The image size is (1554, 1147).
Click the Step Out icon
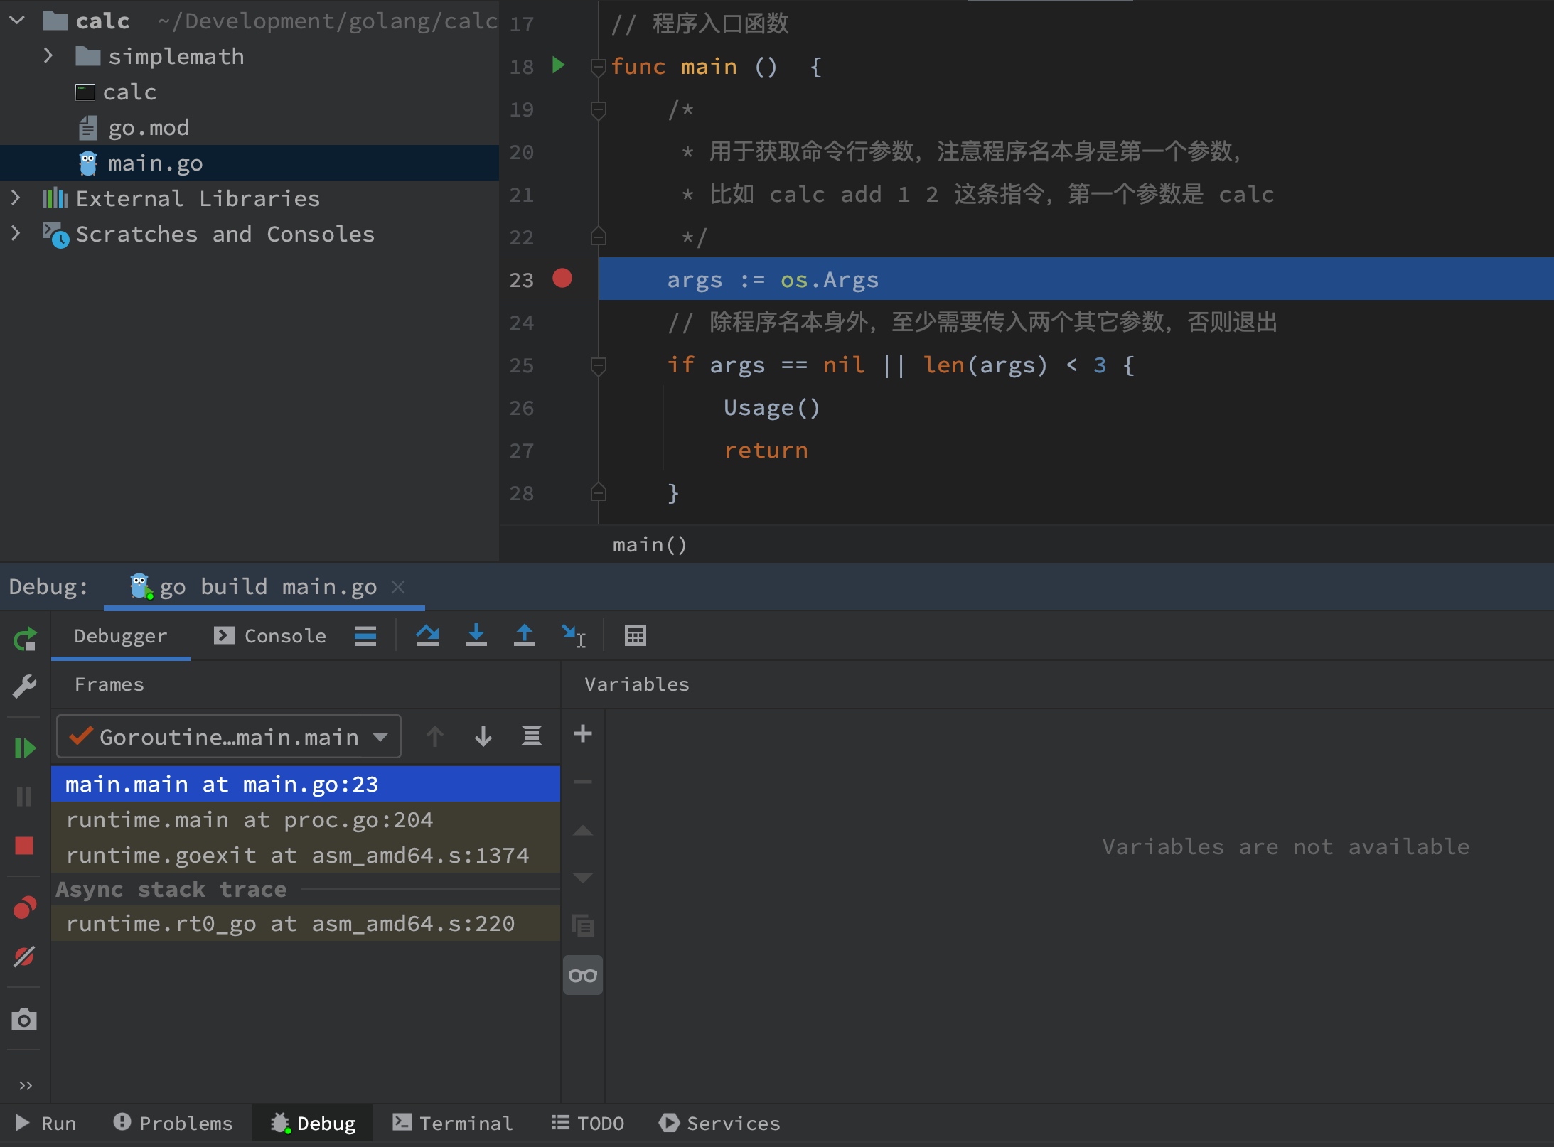click(x=524, y=637)
